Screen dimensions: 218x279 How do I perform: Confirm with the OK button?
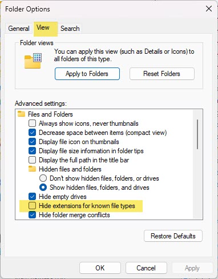pyautogui.click(x=100, y=268)
